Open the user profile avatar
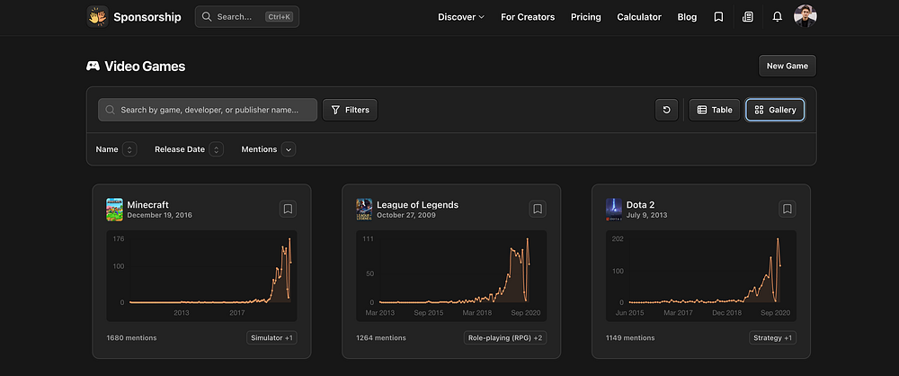Image resolution: width=899 pixels, height=376 pixels. point(805,16)
